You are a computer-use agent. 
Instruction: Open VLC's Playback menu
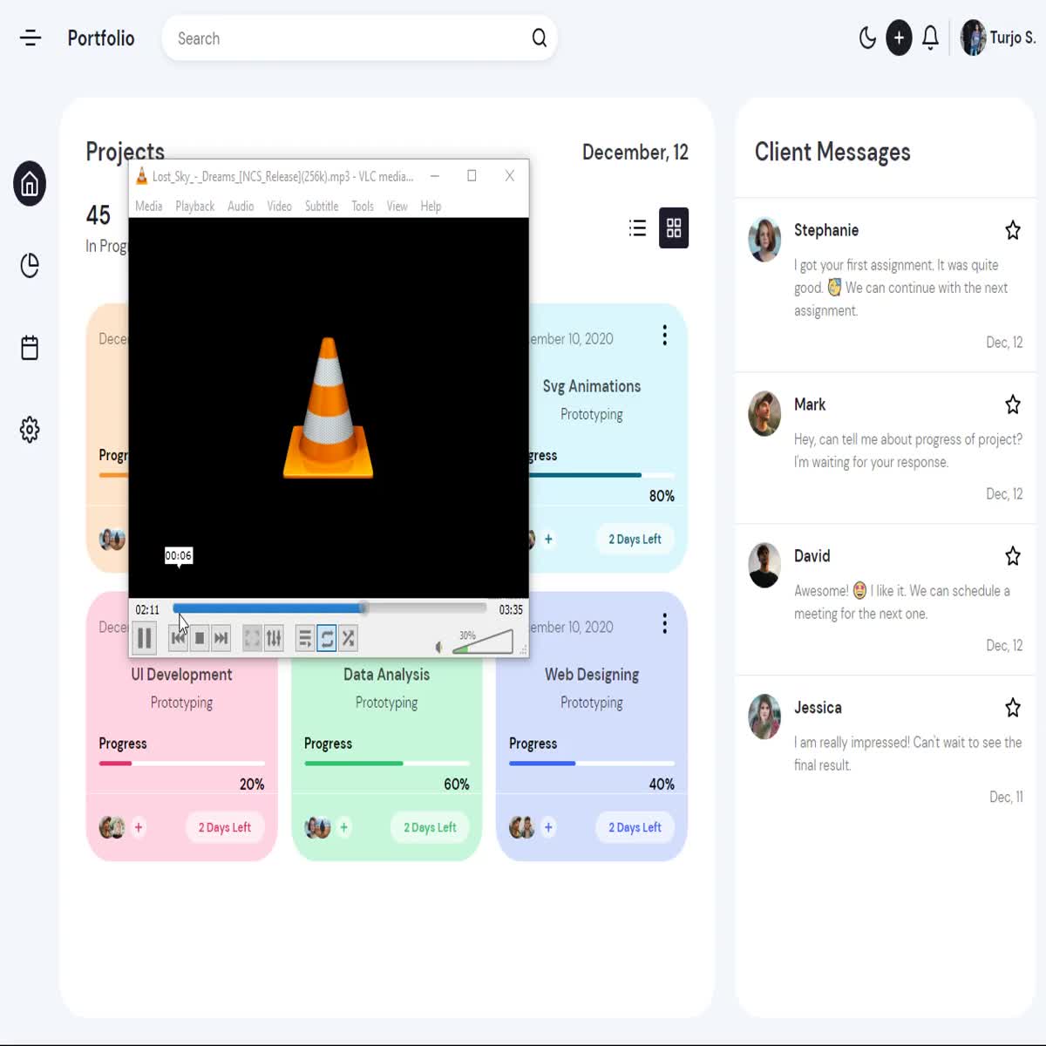point(194,206)
